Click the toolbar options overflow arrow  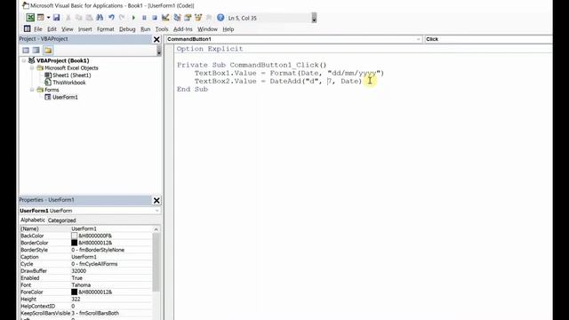(x=314, y=18)
